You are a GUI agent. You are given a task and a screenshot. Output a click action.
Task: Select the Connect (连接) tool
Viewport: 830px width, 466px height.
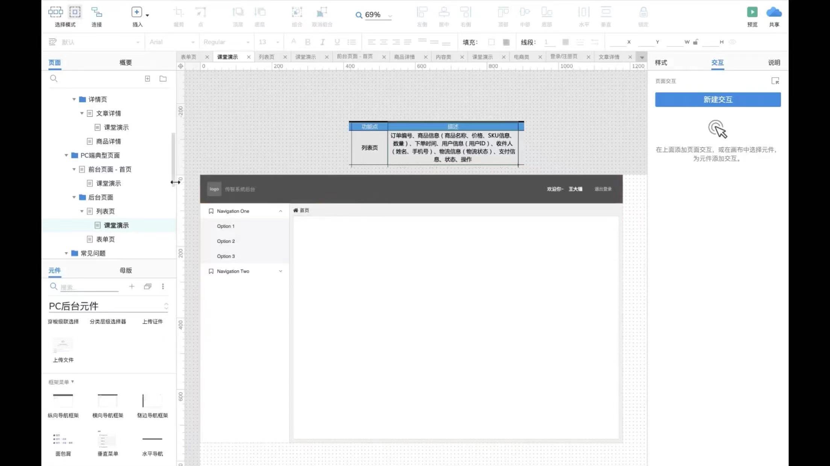click(x=97, y=12)
